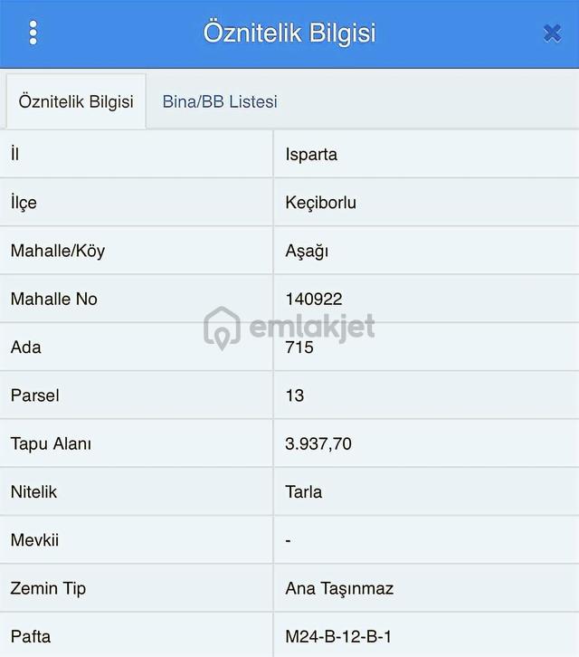Click the Parsel value 13

(x=295, y=395)
